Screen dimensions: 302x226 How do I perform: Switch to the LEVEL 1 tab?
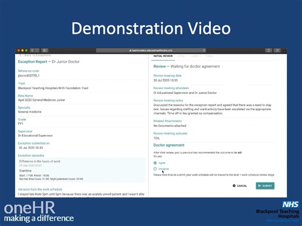point(182,56)
